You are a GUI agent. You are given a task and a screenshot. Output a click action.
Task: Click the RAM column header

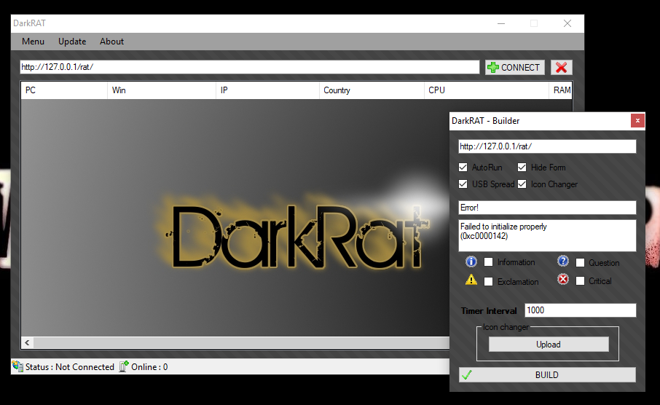[x=561, y=90]
